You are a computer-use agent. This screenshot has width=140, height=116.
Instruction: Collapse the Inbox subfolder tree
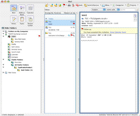coord(3,36)
